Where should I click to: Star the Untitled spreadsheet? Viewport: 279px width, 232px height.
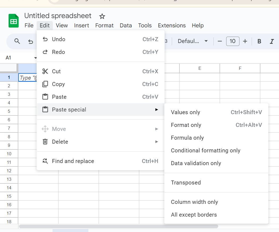102,16
